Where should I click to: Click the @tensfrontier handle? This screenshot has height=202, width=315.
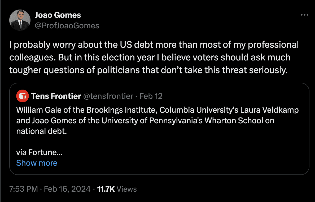108,96
